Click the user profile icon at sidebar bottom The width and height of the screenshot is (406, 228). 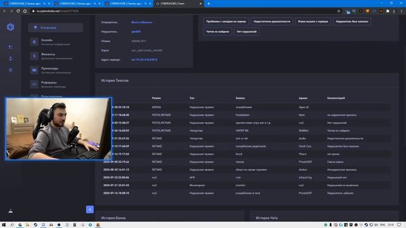(10, 211)
